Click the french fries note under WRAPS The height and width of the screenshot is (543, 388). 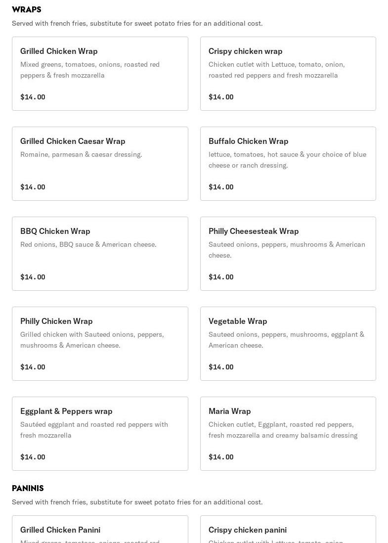click(137, 23)
